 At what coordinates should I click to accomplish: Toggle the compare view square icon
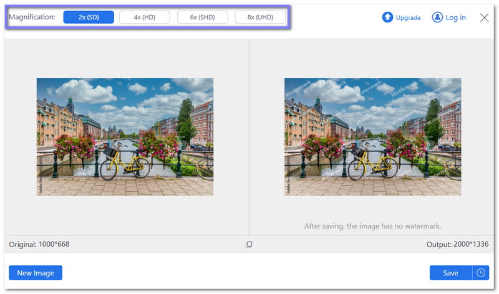249,244
